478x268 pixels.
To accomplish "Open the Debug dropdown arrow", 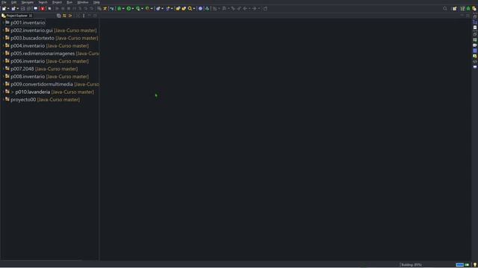I will (123, 8).
